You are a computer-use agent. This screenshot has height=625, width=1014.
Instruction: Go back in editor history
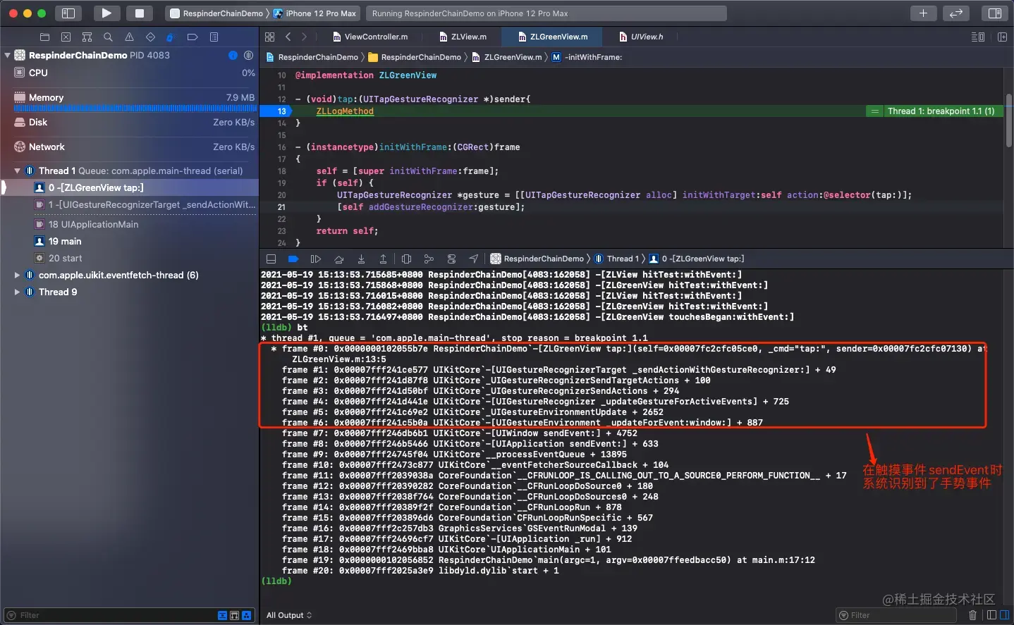[x=288, y=37]
